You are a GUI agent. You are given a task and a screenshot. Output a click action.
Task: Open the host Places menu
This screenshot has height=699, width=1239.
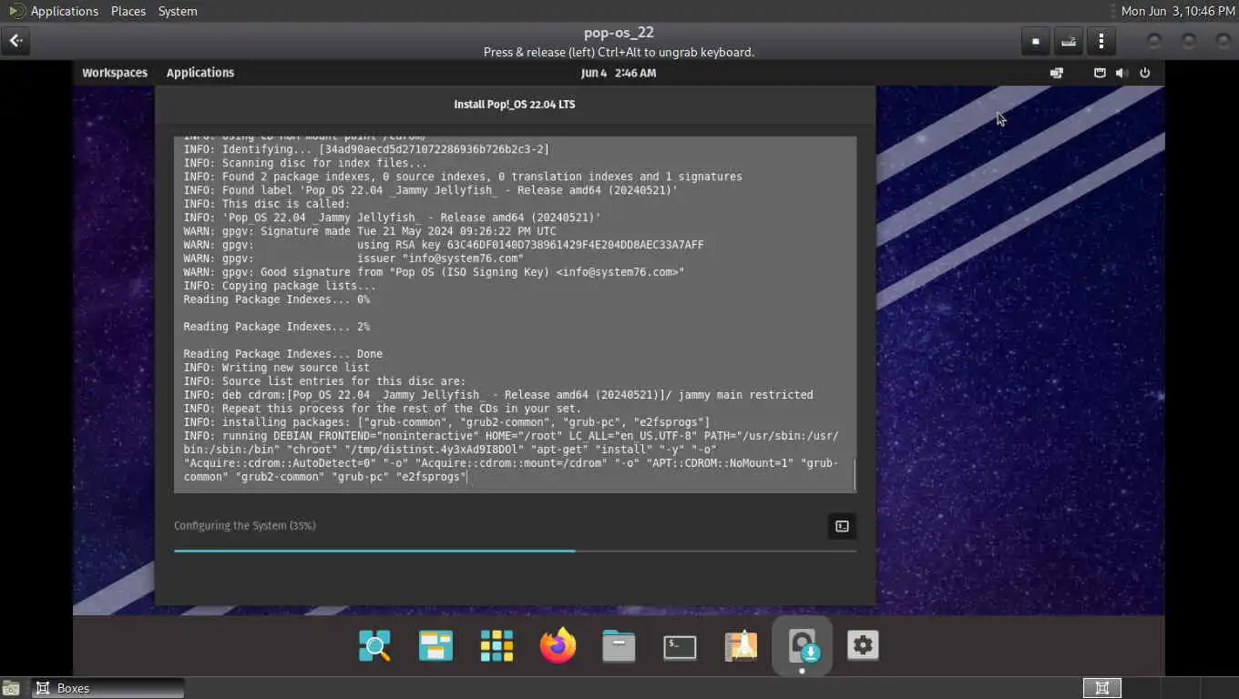pos(128,11)
